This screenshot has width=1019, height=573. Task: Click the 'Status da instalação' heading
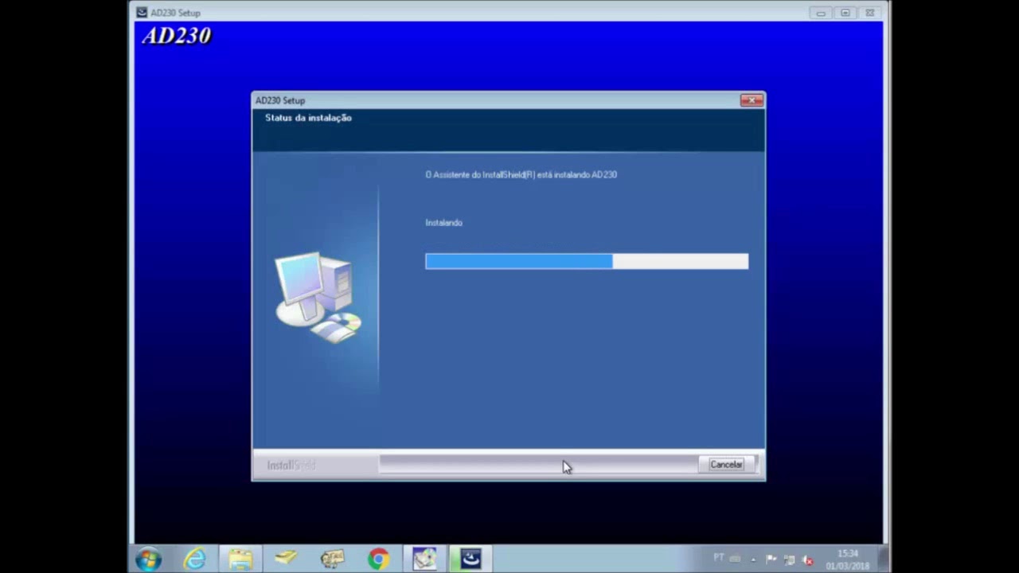coord(308,118)
